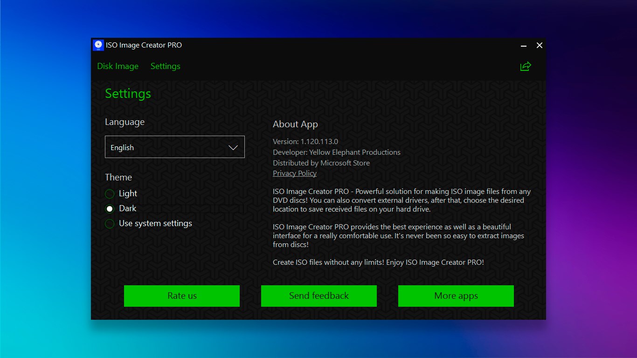
Task: Click the Distributed by Microsoft Store text
Action: 321,163
